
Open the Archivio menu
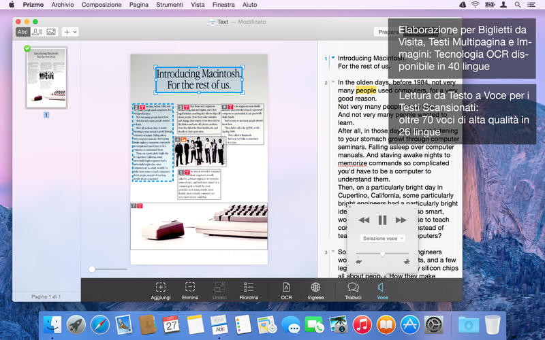(x=63, y=5)
